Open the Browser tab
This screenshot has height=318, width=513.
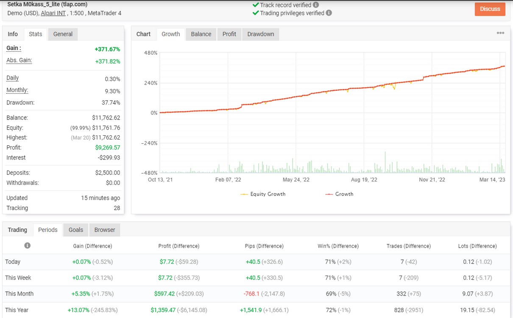105,230
